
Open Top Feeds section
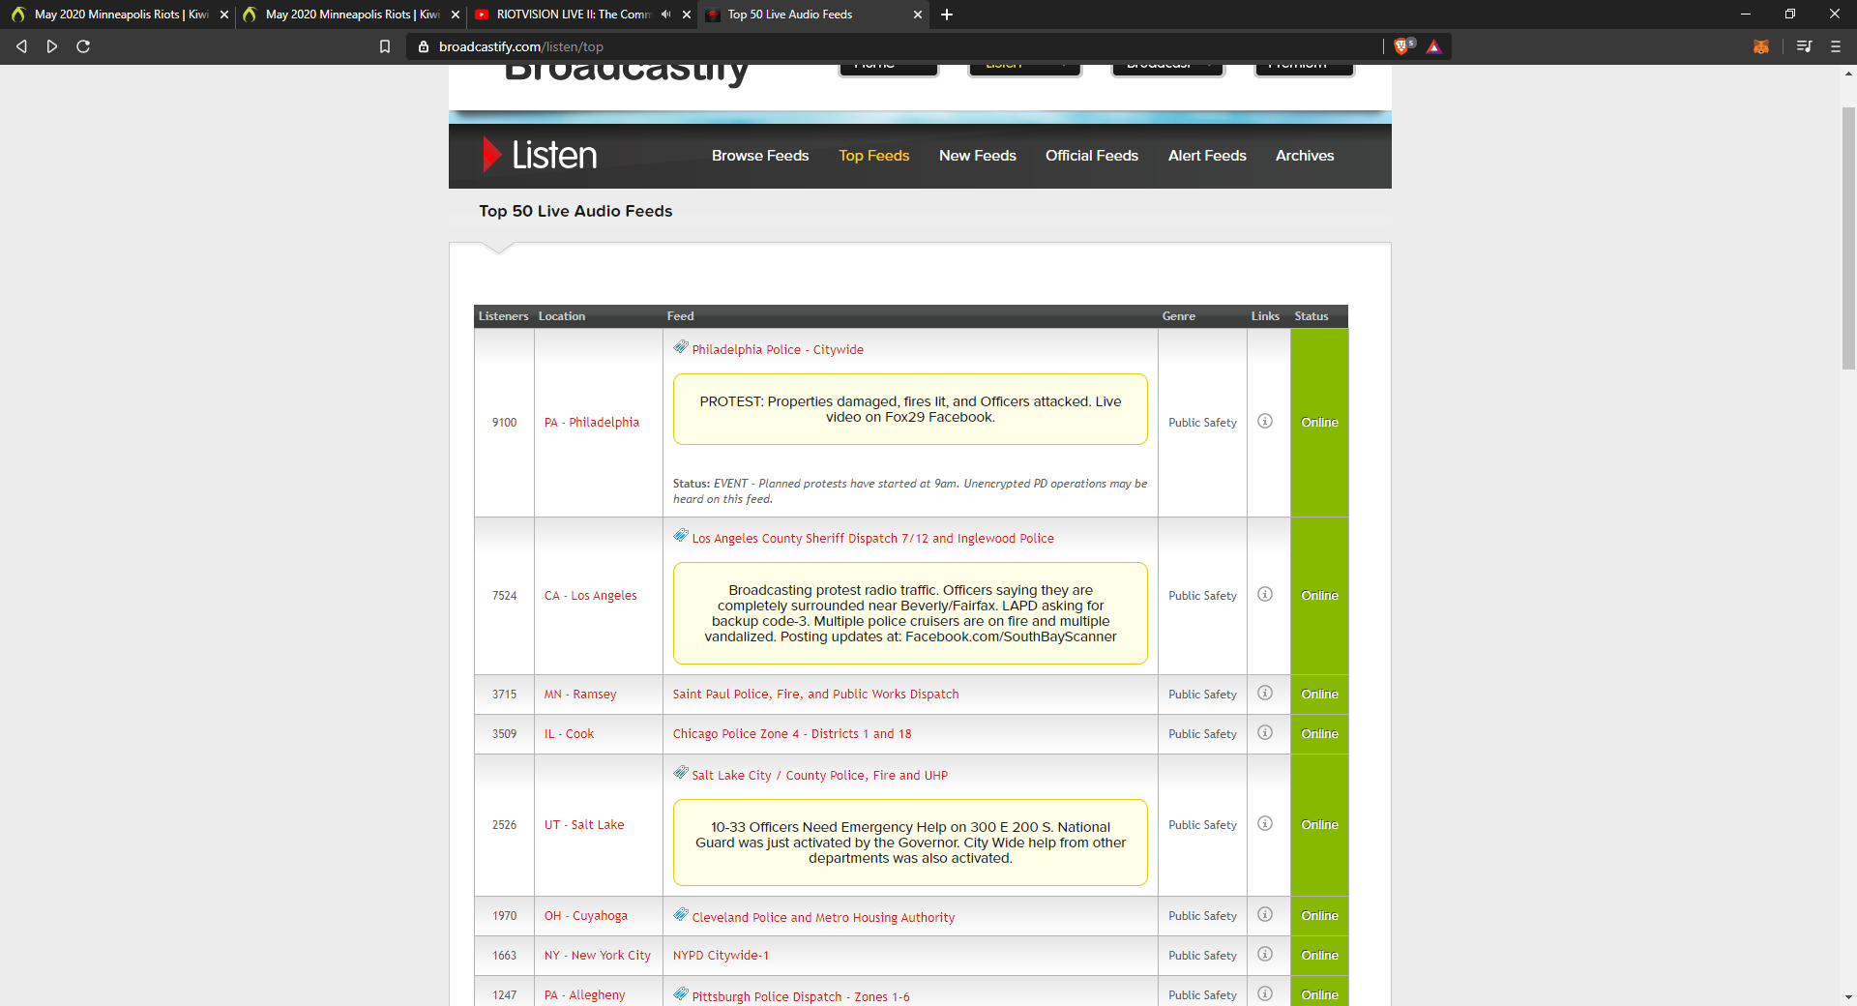click(x=874, y=156)
